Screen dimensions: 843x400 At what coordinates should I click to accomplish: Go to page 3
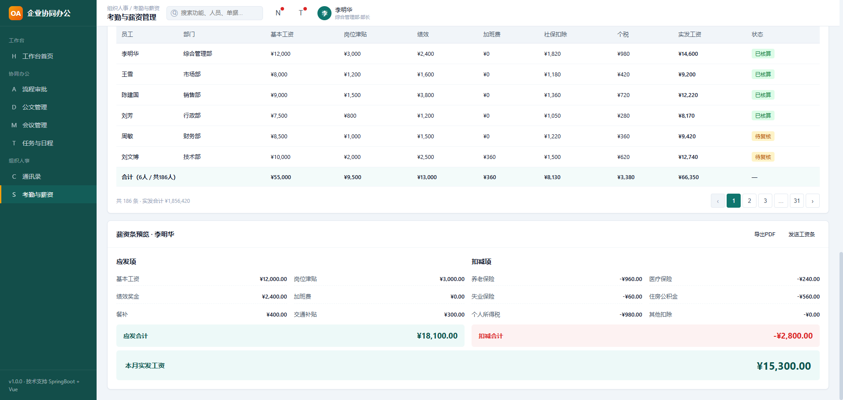pos(765,201)
